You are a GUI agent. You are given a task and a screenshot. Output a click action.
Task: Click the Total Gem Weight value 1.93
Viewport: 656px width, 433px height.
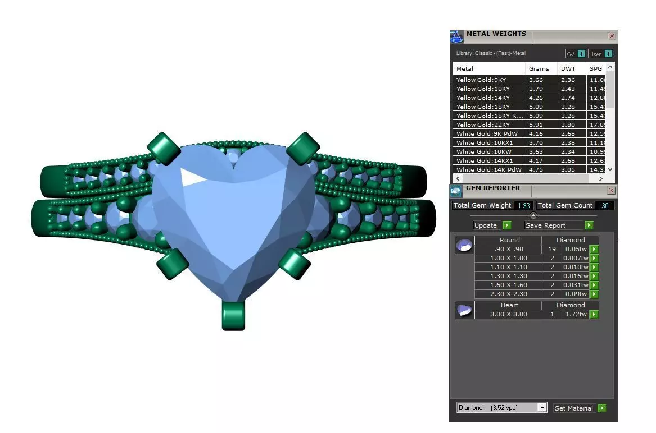point(523,205)
